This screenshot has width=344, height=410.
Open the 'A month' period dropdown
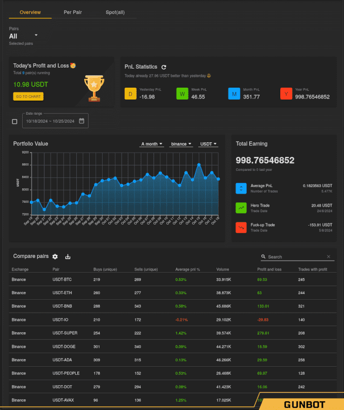point(151,144)
